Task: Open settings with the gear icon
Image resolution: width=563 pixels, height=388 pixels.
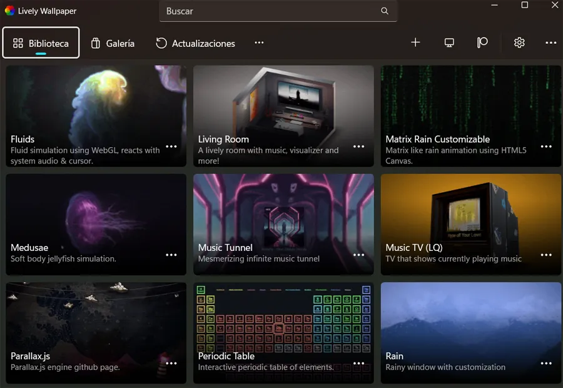Action: coord(519,43)
